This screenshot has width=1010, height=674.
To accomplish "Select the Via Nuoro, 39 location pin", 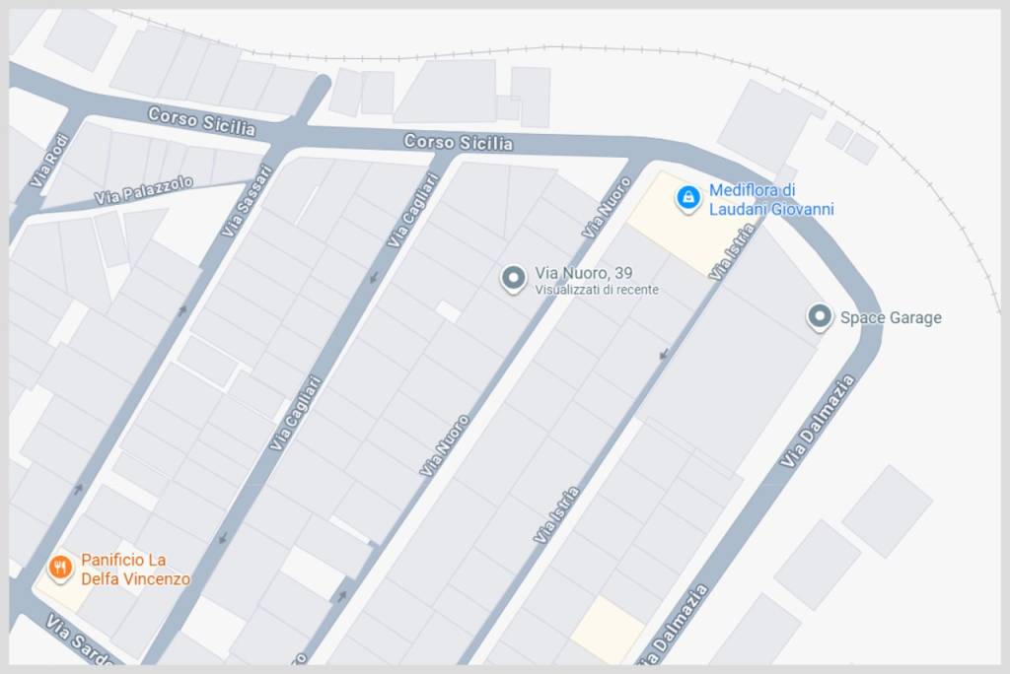I will point(513,279).
